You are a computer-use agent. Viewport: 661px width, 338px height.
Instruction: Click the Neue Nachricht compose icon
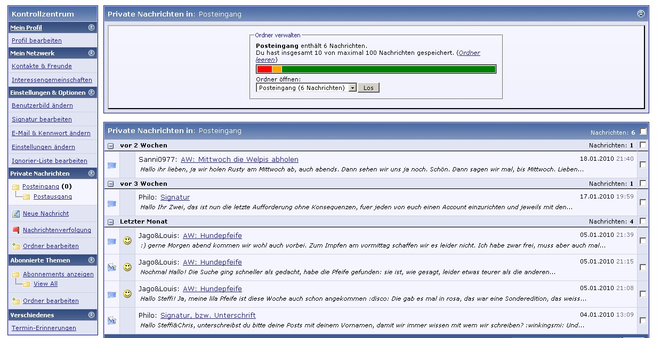pyautogui.click(x=15, y=214)
